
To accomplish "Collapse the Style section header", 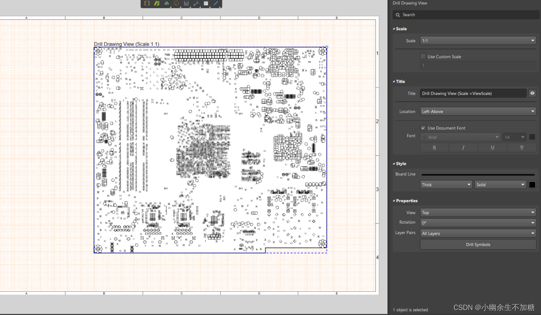I will click(x=401, y=164).
